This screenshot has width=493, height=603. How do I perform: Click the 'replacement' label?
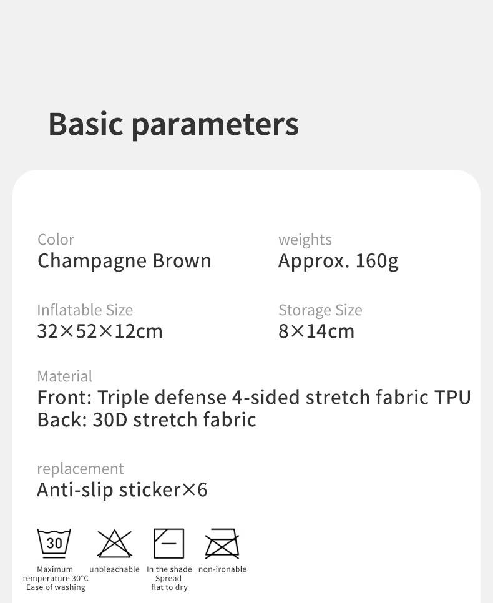[81, 469]
